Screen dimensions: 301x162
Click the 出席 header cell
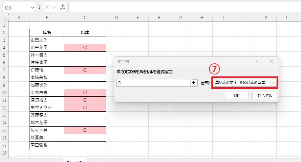(85, 32)
